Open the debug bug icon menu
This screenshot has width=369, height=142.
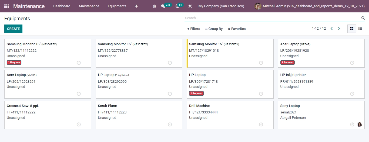point(155,6)
